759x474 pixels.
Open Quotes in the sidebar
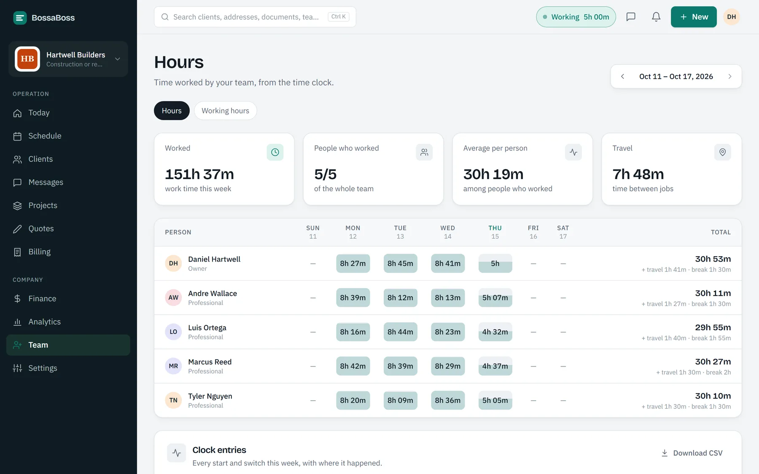coord(68,229)
